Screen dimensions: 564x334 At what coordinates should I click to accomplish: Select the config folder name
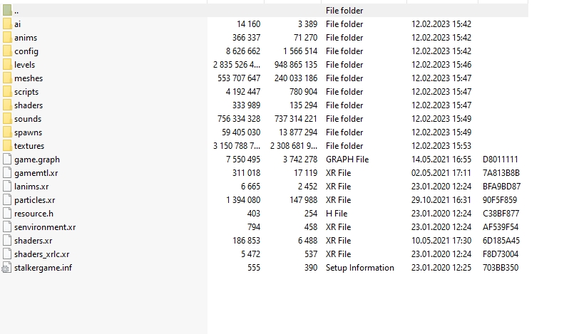pyautogui.click(x=26, y=51)
